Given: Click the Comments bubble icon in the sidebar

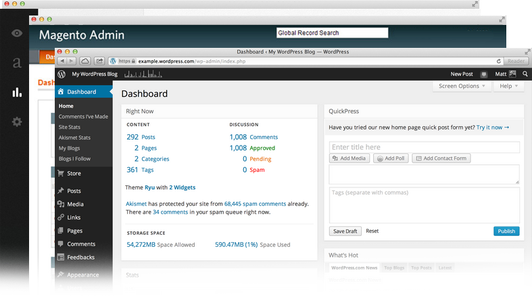Looking at the screenshot, I should (x=61, y=243).
